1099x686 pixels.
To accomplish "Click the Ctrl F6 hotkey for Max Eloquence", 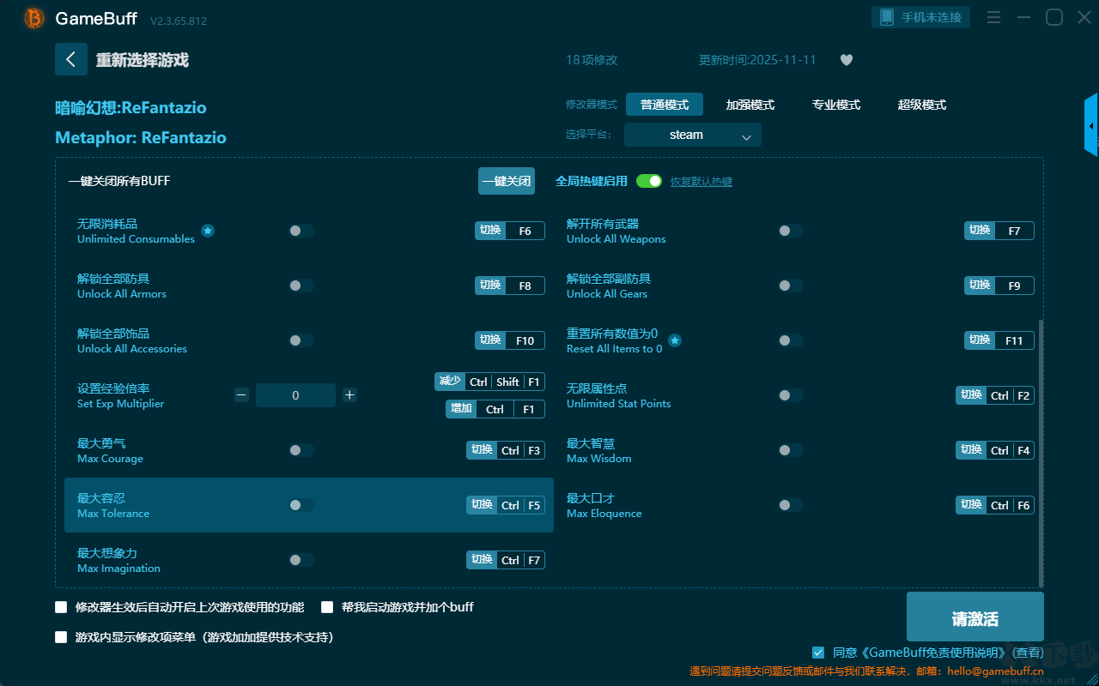I will (x=995, y=505).
